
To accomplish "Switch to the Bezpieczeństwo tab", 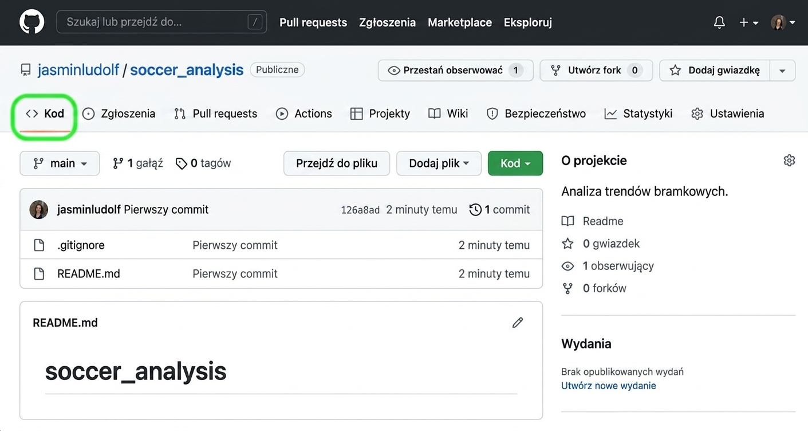I will [x=536, y=113].
